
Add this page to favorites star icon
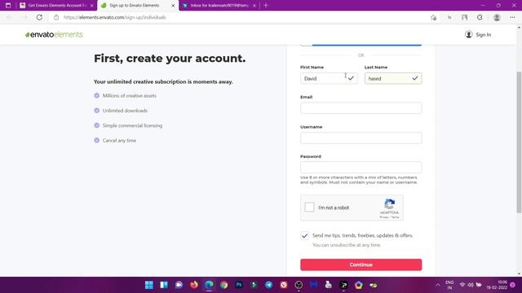pyautogui.click(x=433, y=18)
